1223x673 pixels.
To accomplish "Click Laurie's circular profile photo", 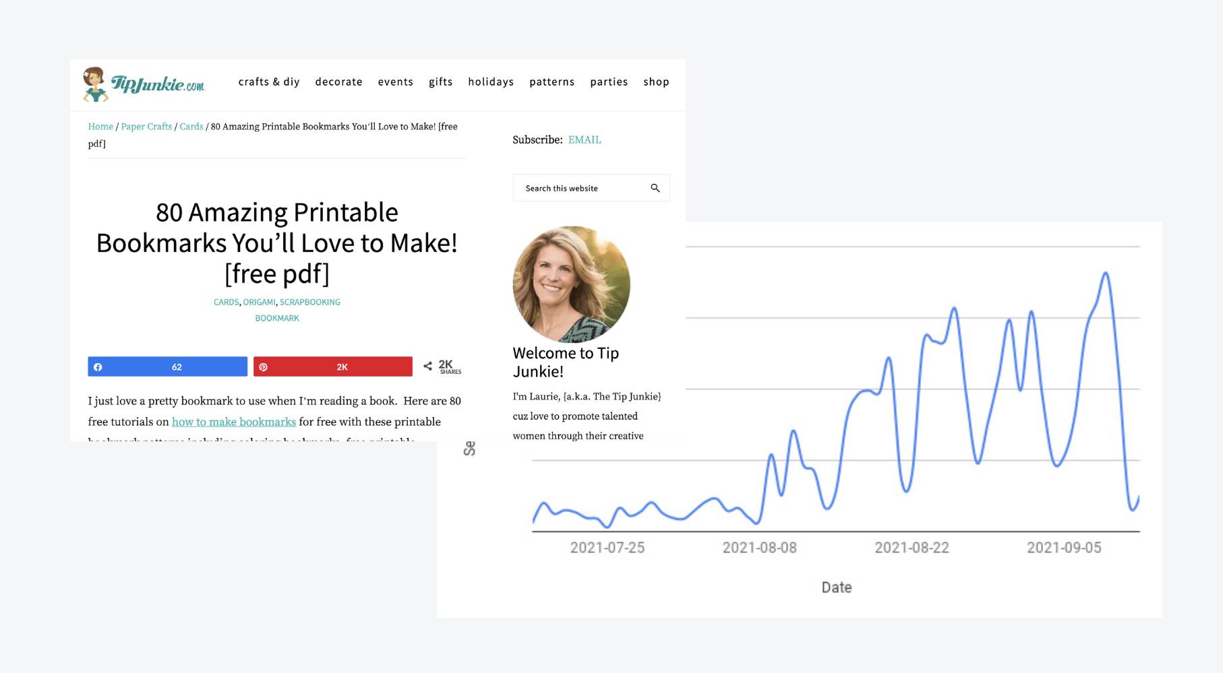I will (571, 284).
